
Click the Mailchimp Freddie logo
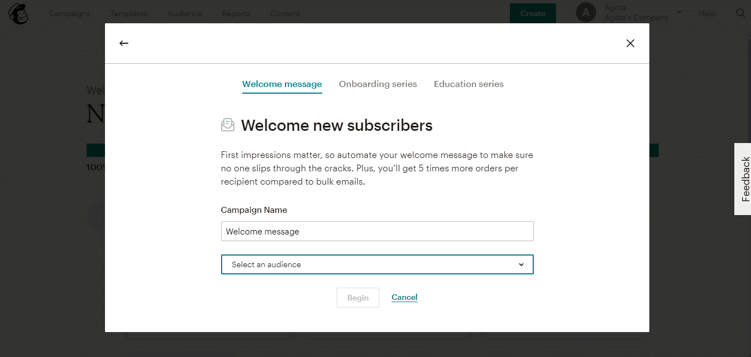(x=18, y=13)
